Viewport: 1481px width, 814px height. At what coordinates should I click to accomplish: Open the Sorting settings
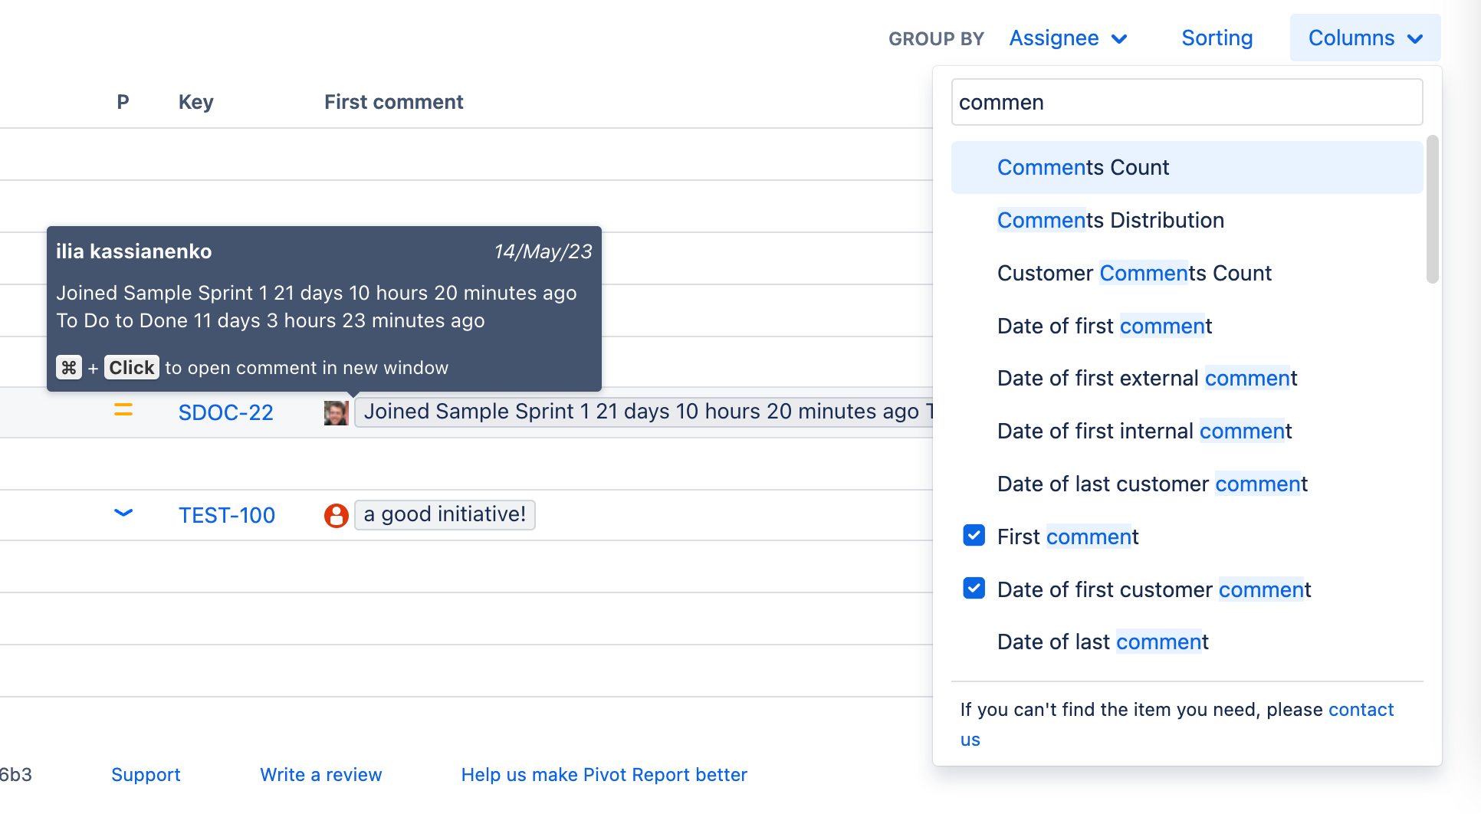coord(1217,38)
